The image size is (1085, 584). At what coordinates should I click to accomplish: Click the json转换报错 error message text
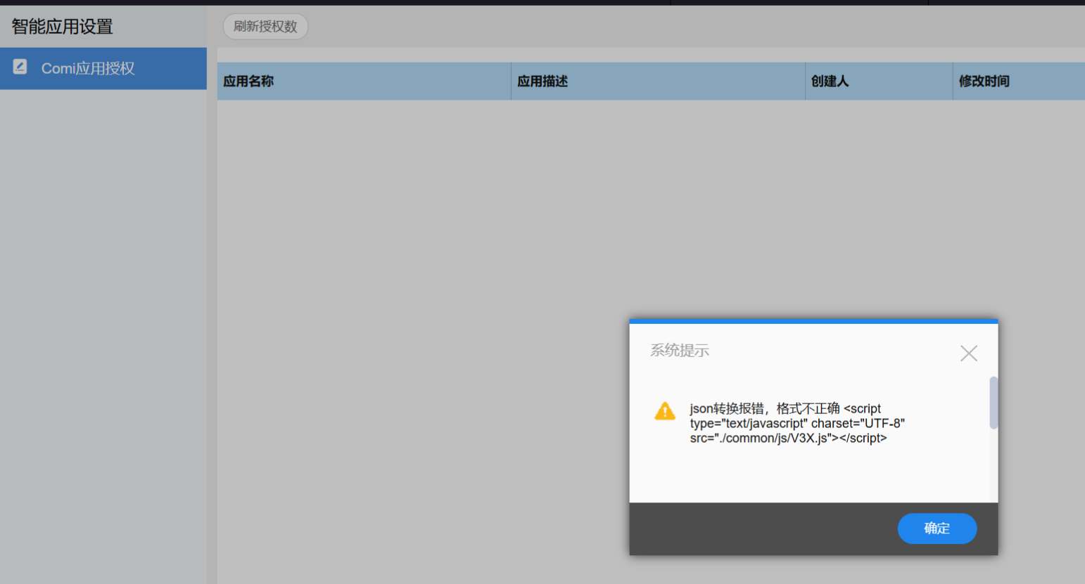[797, 423]
